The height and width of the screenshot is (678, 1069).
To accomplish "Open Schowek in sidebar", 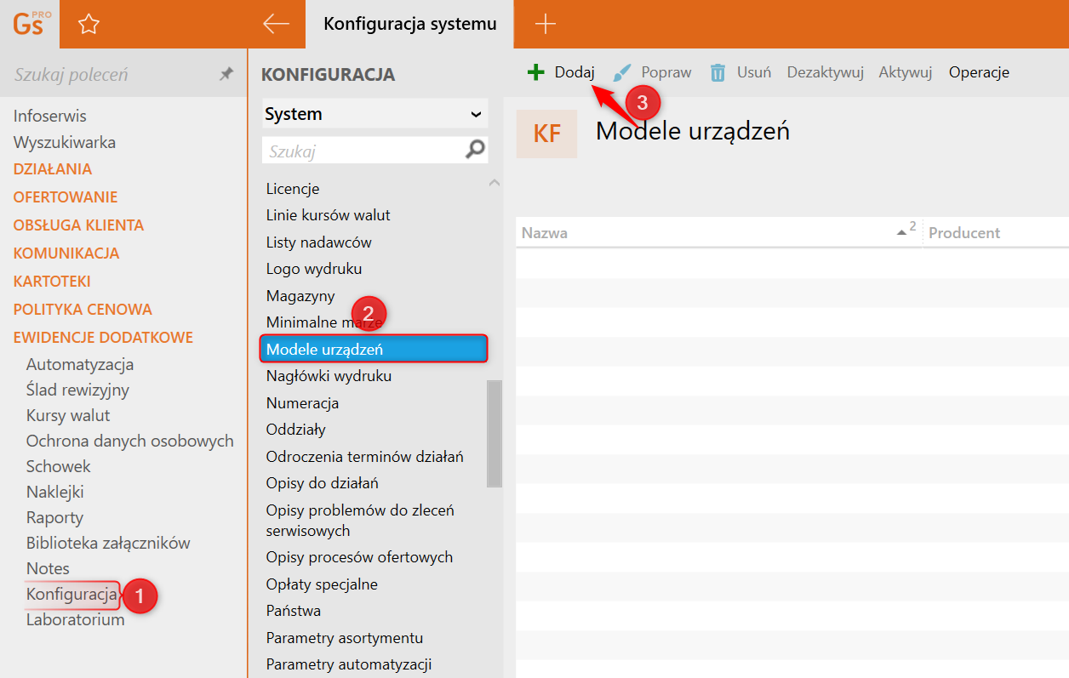I will (x=59, y=466).
